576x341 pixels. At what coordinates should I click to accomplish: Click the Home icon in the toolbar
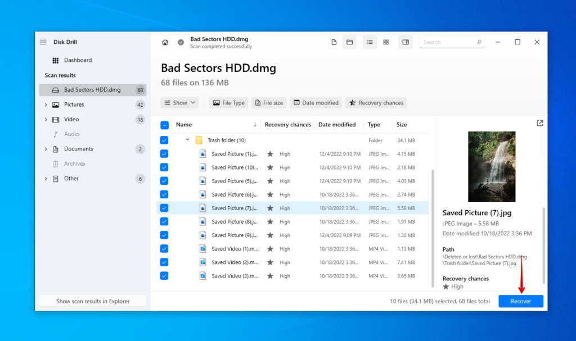click(165, 42)
